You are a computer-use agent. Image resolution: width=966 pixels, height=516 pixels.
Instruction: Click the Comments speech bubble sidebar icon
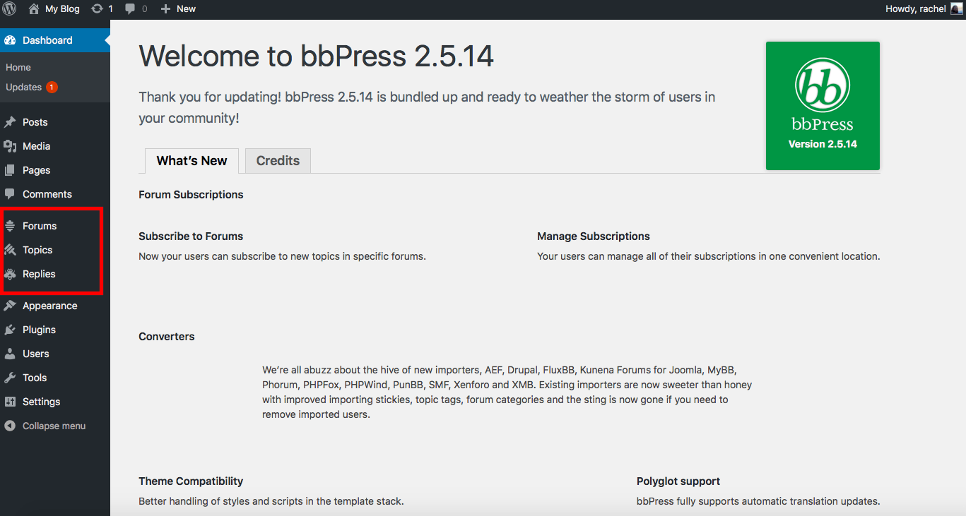tap(10, 194)
